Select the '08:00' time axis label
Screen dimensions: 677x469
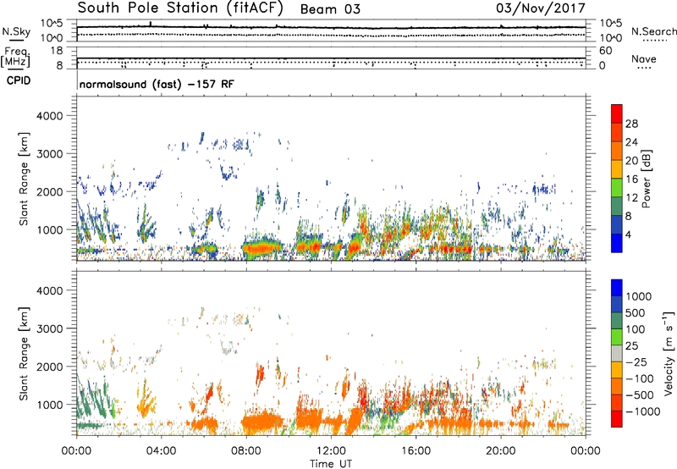pos(246,451)
